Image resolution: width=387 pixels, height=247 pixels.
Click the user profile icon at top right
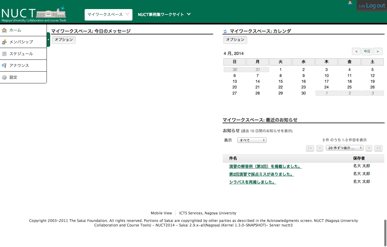[x=350, y=3]
